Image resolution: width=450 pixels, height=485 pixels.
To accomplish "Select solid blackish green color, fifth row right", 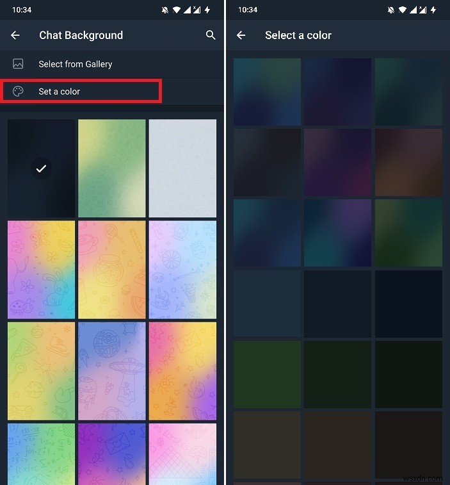I will 408,374.
